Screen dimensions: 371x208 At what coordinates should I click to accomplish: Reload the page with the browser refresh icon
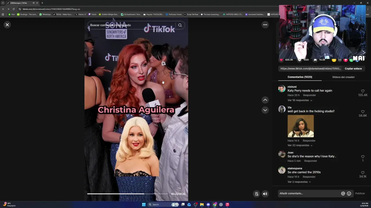(x=13, y=9)
